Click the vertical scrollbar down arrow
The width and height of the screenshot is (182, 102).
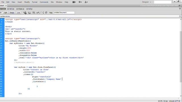click(181, 96)
